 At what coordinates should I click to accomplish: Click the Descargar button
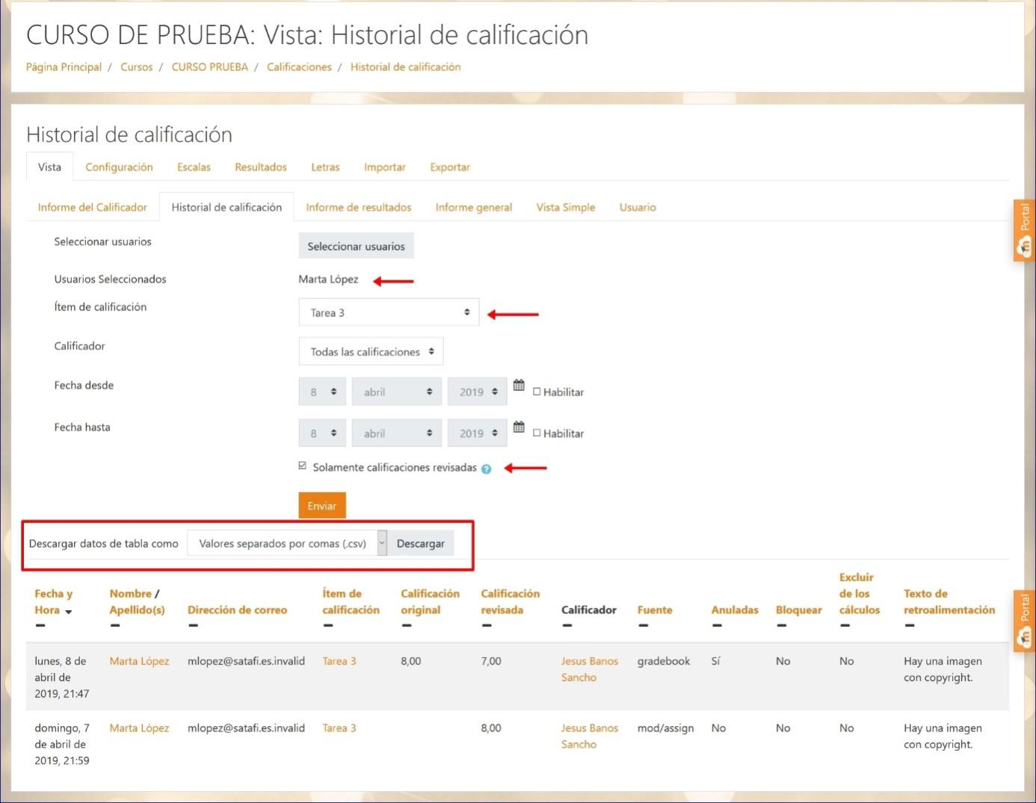420,544
